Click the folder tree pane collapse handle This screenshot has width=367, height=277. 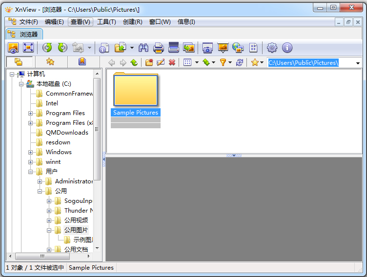[104, 159]
